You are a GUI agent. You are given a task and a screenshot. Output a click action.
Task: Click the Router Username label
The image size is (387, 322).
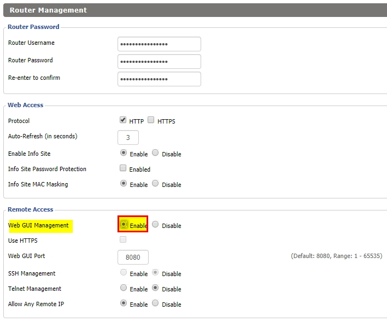(31, 43)
